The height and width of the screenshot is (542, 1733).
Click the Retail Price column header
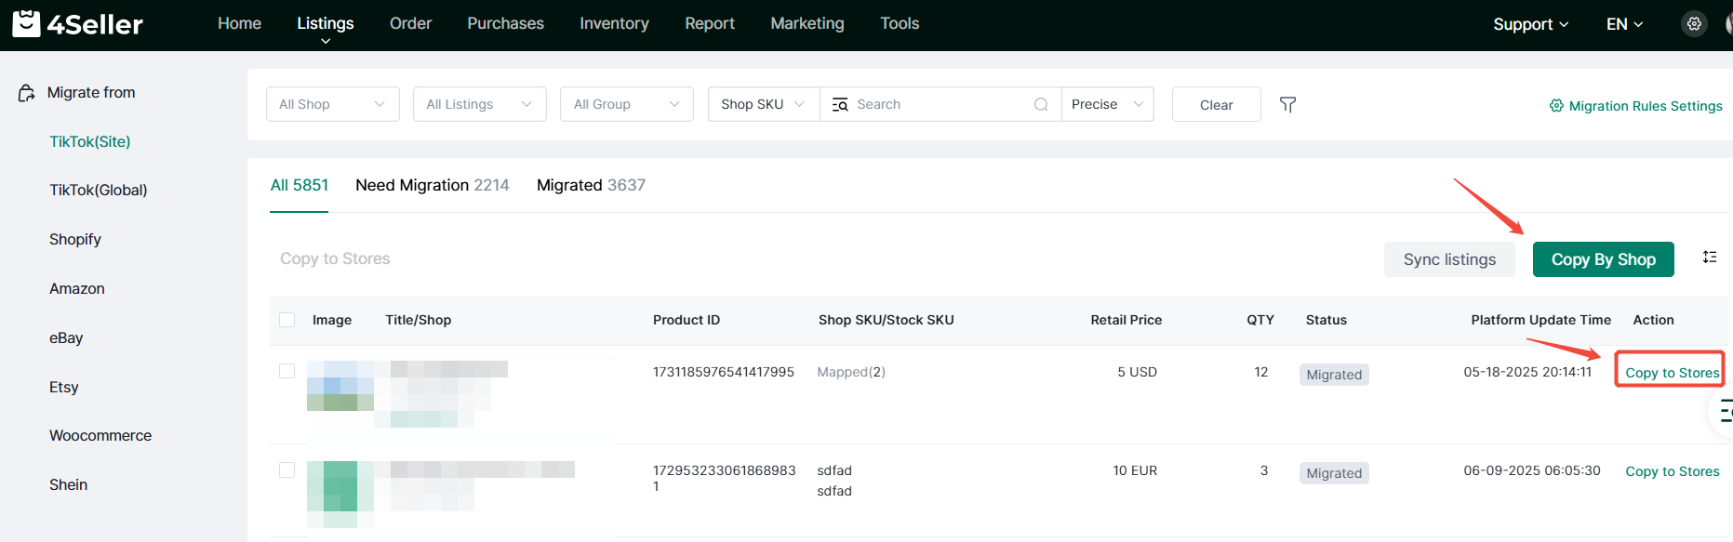coord(1126,320)
